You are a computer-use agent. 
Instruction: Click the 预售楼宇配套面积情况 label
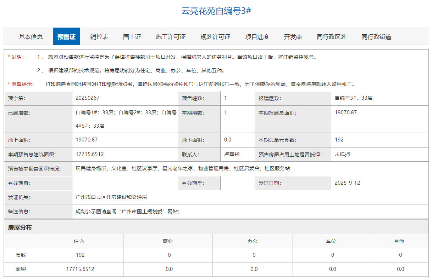click(34, 169)
